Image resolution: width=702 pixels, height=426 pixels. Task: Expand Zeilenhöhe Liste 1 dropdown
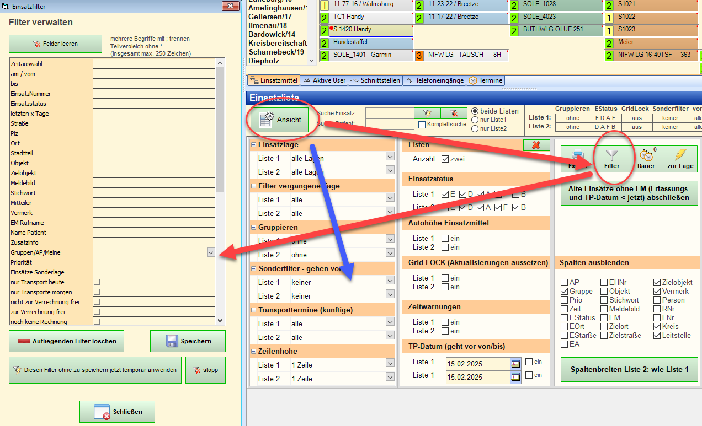tap(390, 364)
